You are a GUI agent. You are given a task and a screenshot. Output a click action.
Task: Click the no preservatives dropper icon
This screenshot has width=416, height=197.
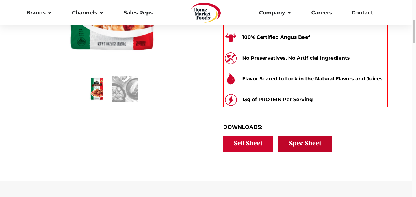click(x=231, y=58)
